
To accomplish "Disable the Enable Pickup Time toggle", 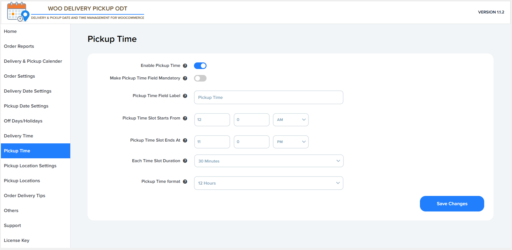I will [200, 66].
